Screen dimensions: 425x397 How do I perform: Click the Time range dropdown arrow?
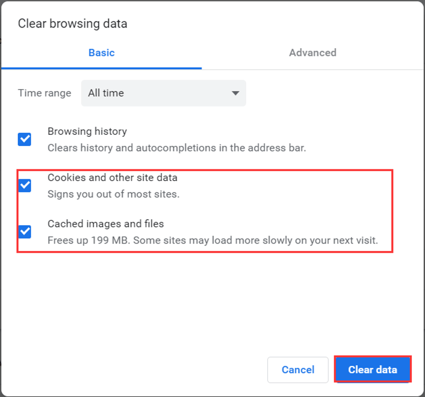coord(235,93)
